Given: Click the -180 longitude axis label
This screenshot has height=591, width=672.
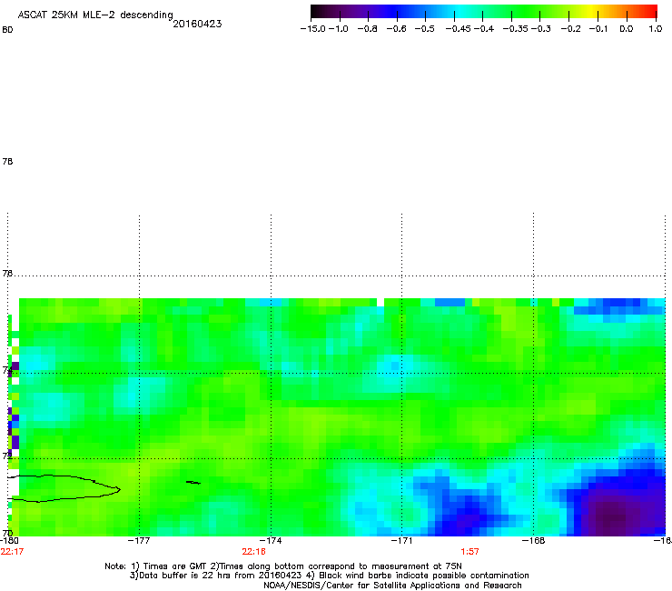Looking at the screenshot, I should point(9,541).
